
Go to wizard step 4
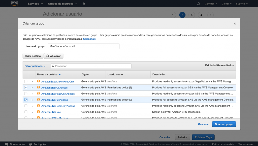click(x=201, y=15)
